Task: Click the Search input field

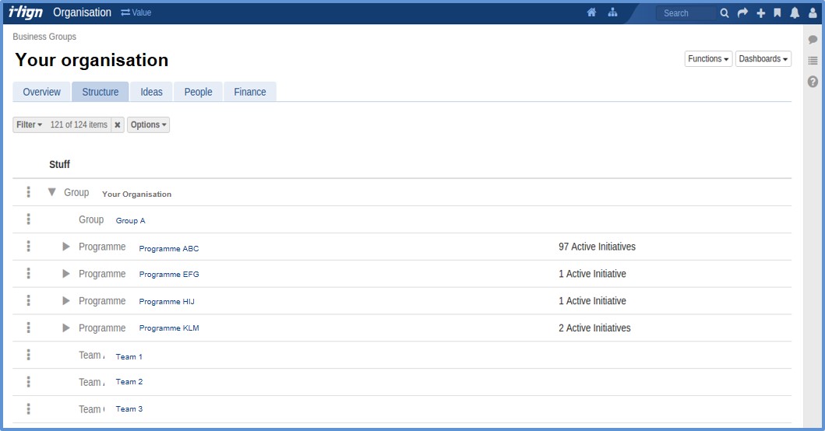Action: (x=686, y=13)
